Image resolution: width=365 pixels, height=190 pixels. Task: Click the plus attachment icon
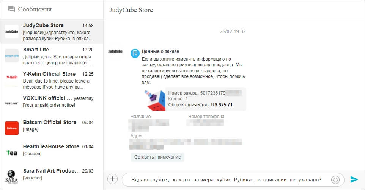point(113,179)
